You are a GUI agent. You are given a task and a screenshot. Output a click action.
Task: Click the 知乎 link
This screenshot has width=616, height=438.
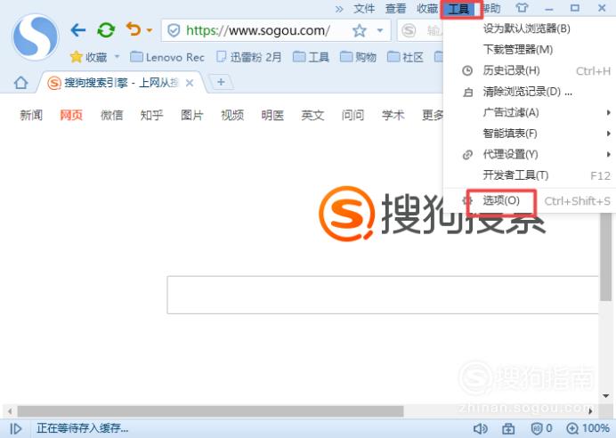point(151,115)
